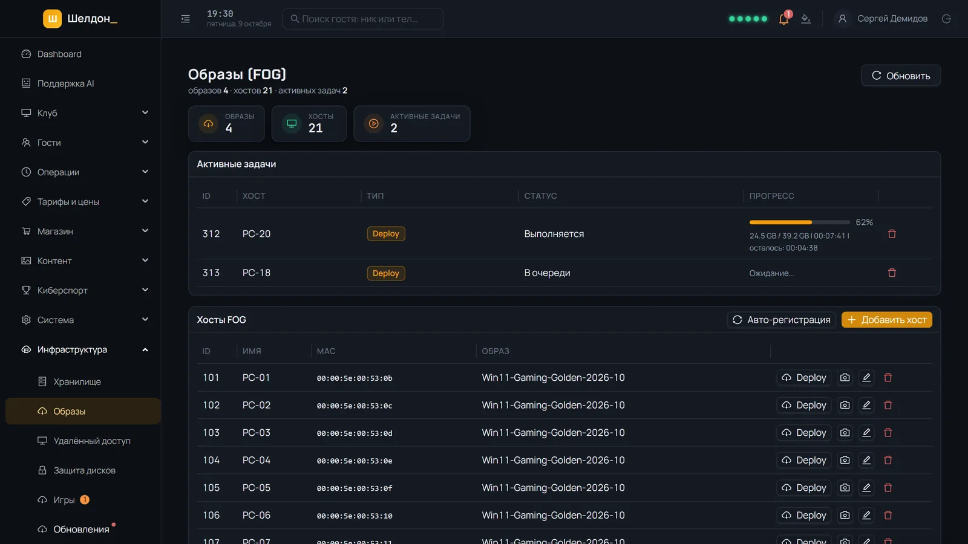Capture image of PC-06 with the camera icon
968x544 pixels.
tap(845, 516)
